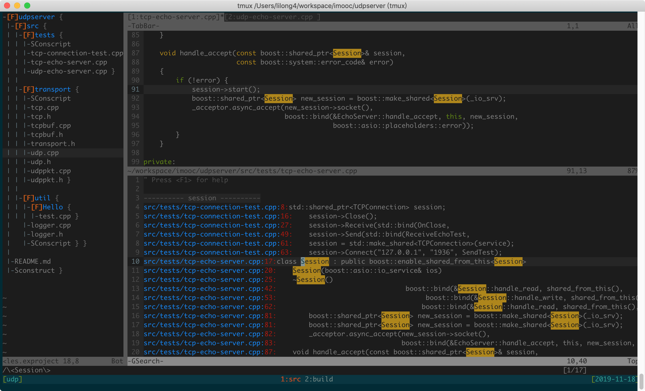Screen dimensions: 645x391
Task: Open Sconstruct file in project tree
Action: click(35, 270)
